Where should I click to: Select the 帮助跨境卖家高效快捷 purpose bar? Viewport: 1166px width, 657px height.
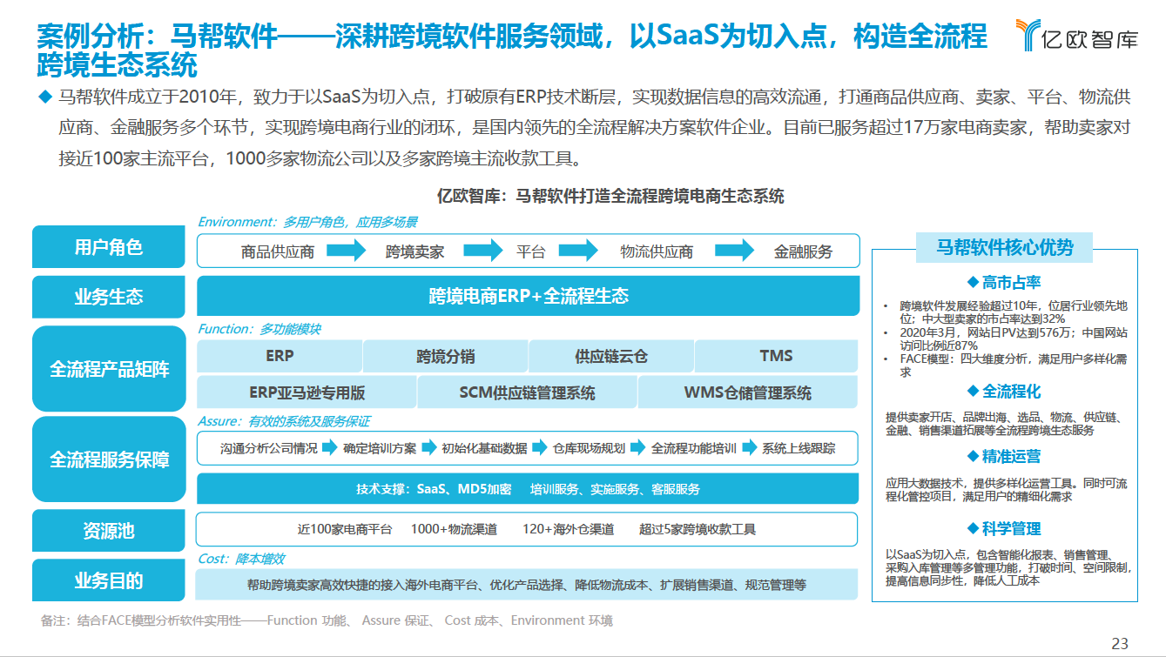529,585
